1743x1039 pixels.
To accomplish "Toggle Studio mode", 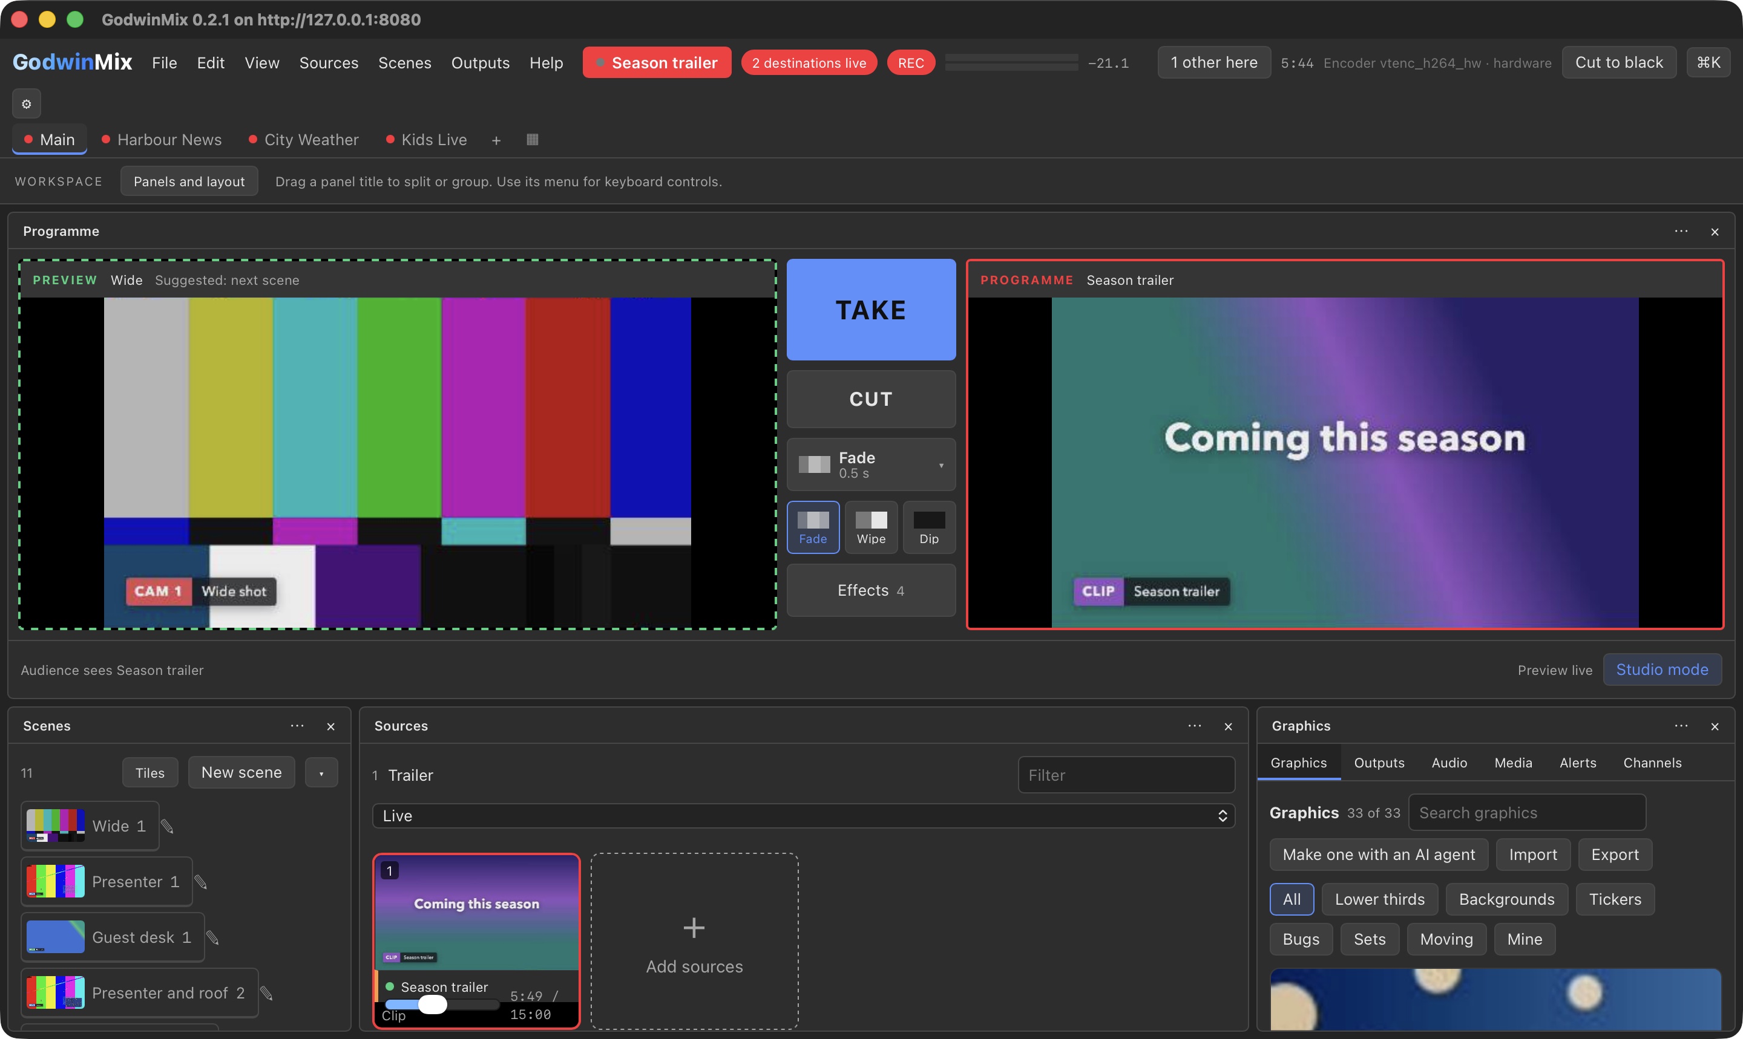I will click(1663, 669).
